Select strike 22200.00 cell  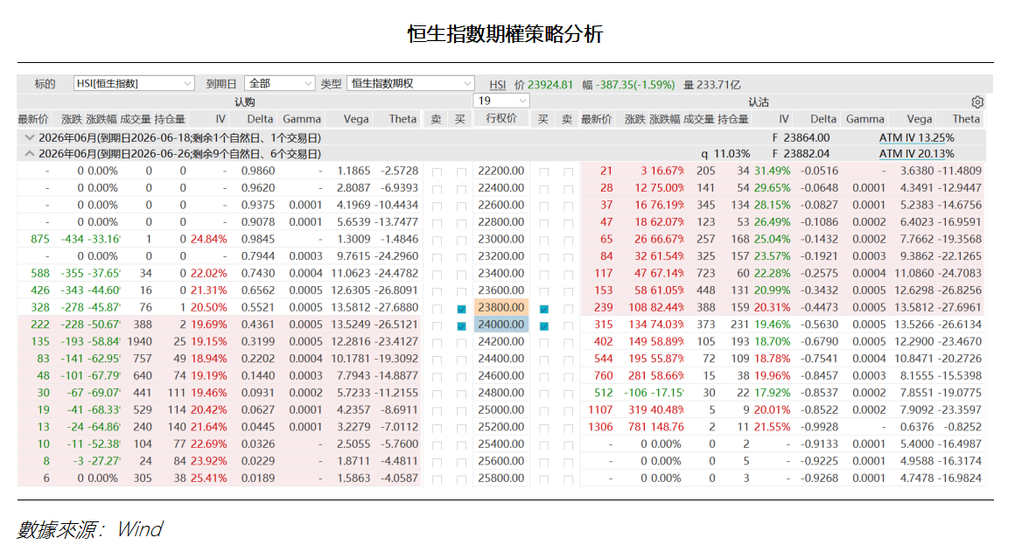(x=501, y=171)
